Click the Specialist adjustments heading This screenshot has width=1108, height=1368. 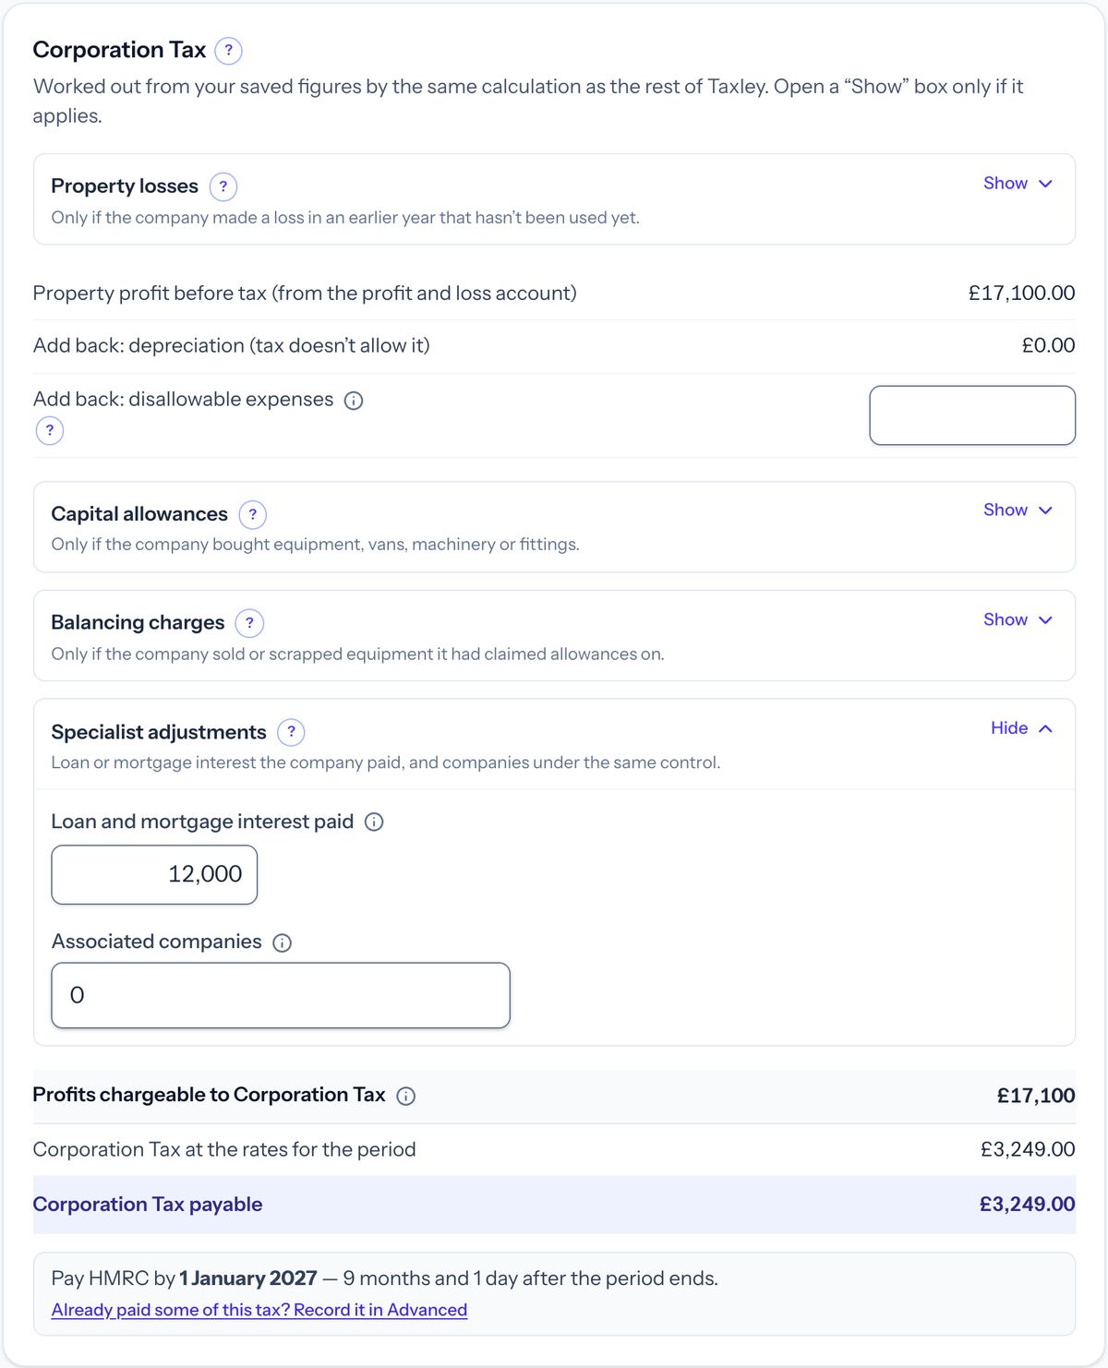click(159, 732)
